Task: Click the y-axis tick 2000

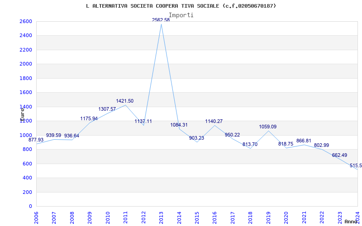Action: coord(26,64)
